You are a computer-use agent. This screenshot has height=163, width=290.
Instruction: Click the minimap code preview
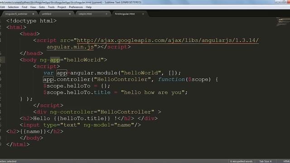[x=283, y=22]
